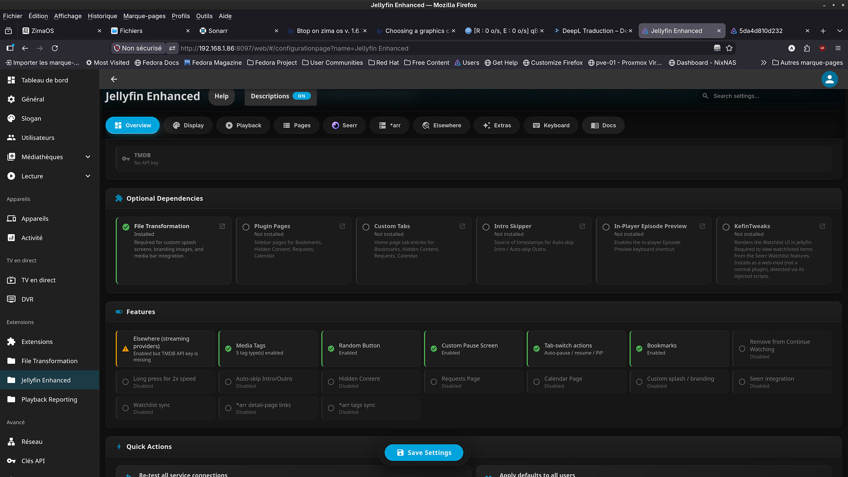
Task: Click the Search settings input field
Action: click(x=769, y=96)
